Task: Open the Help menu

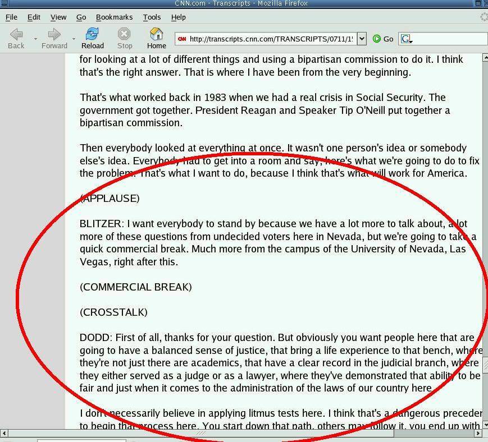Action: (x=178, y=17)
